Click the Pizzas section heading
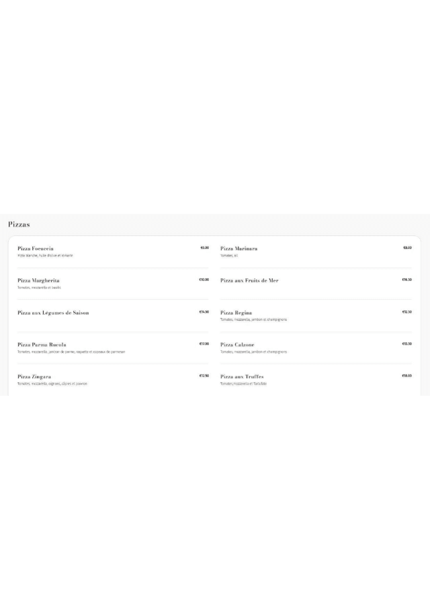Screen dimensions: 430x609 click(x=19, y=225)
